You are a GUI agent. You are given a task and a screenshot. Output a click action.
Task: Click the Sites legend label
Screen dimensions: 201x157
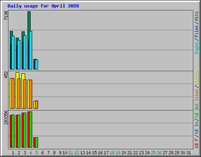[x=197, y=95]
